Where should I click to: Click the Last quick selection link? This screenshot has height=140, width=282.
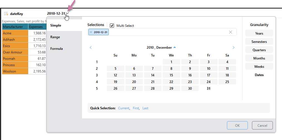point(145,108)
